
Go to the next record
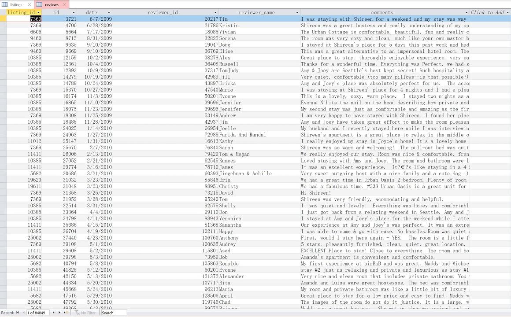point(53,313)
